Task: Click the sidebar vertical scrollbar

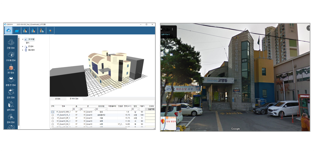Action: point(19,81)
